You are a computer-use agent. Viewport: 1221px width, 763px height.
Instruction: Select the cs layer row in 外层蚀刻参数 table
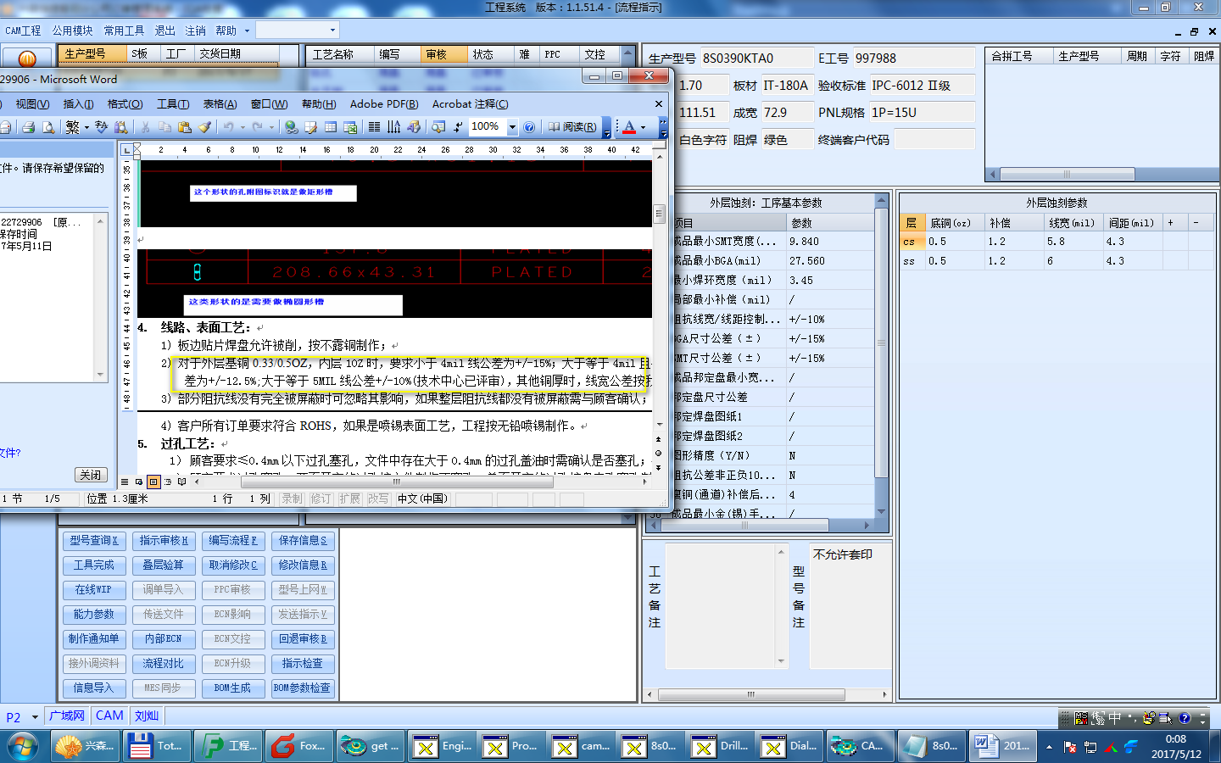[1057, 242]
